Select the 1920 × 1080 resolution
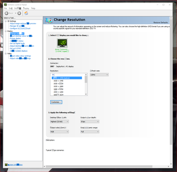 tap(58, 86)
